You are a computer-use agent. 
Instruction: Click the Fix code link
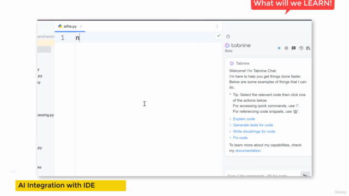[240, 138]
